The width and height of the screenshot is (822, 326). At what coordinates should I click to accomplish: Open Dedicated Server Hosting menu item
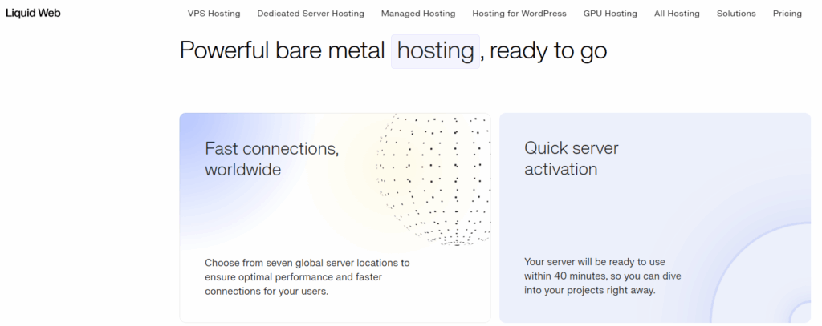point(310,14)
